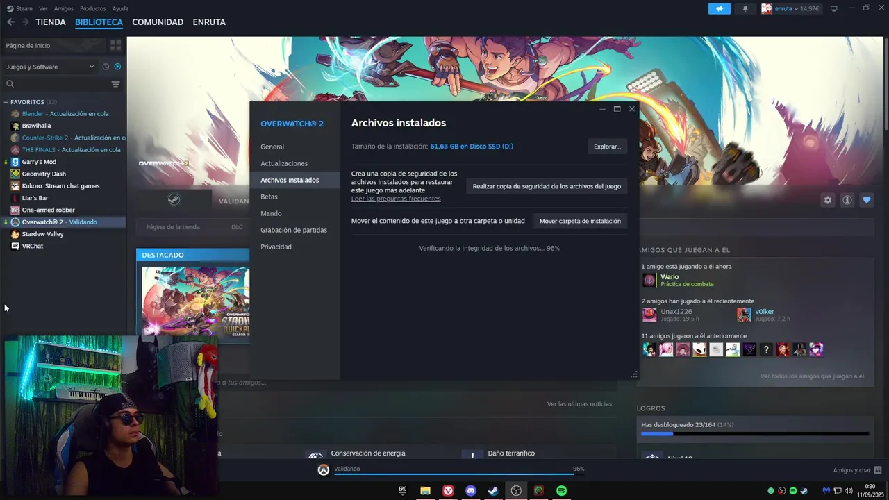Open the Amigos menu
The width and height of the screenshot is (889, 500).
(63, 8)
